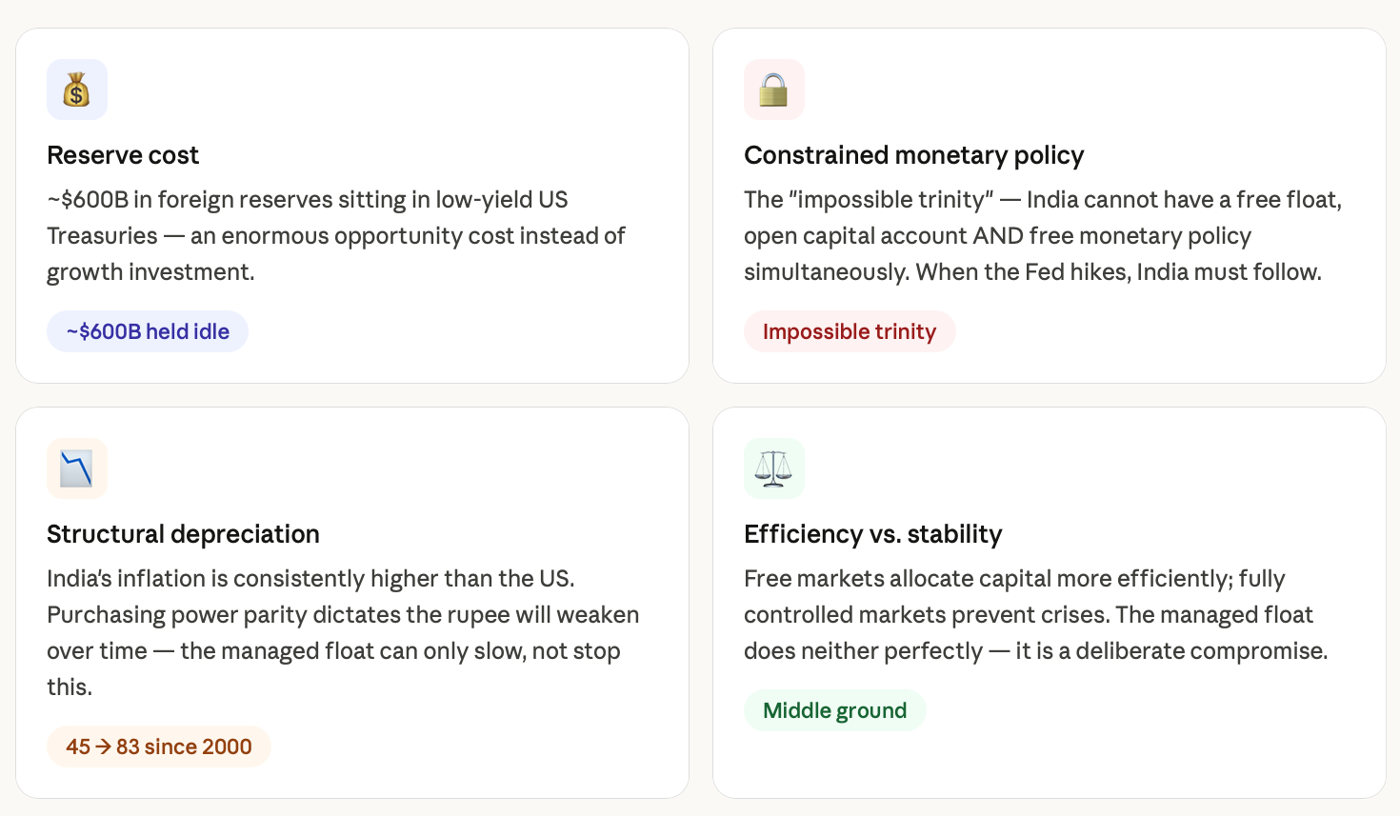1400x816 pixels.
Task: Click the 'Middle ground' green tag
Action: pyautogui.click(x=835, y=710)
